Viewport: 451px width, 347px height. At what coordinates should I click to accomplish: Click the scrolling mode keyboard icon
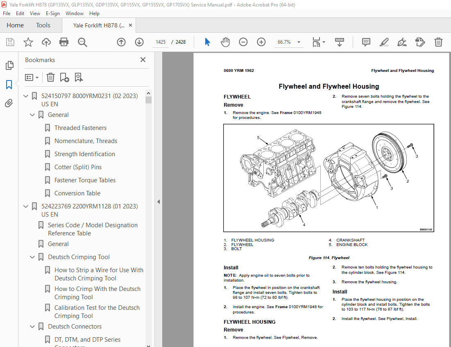coord(340,42)
